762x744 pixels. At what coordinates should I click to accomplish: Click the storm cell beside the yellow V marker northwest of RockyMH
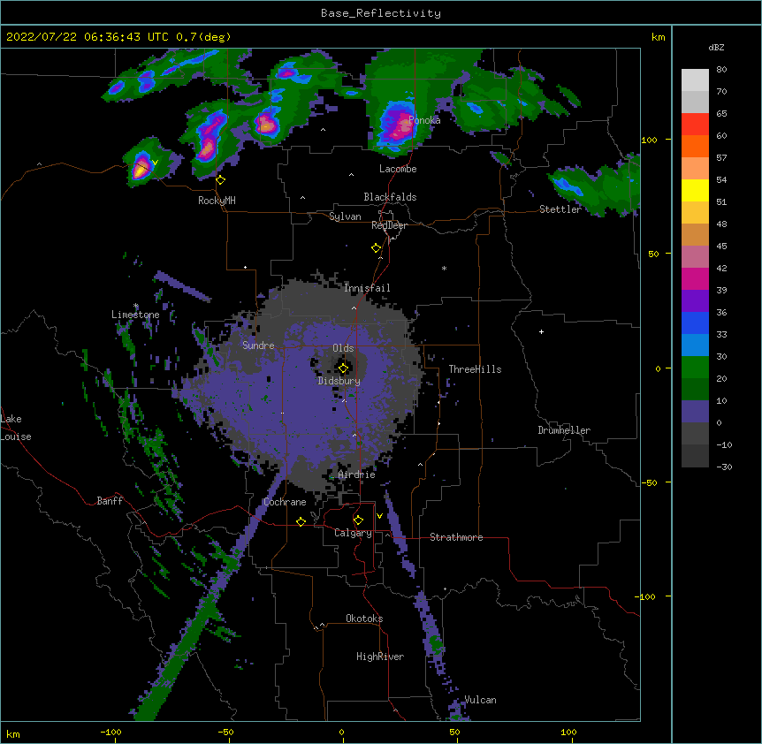click(x=141, y=167)
